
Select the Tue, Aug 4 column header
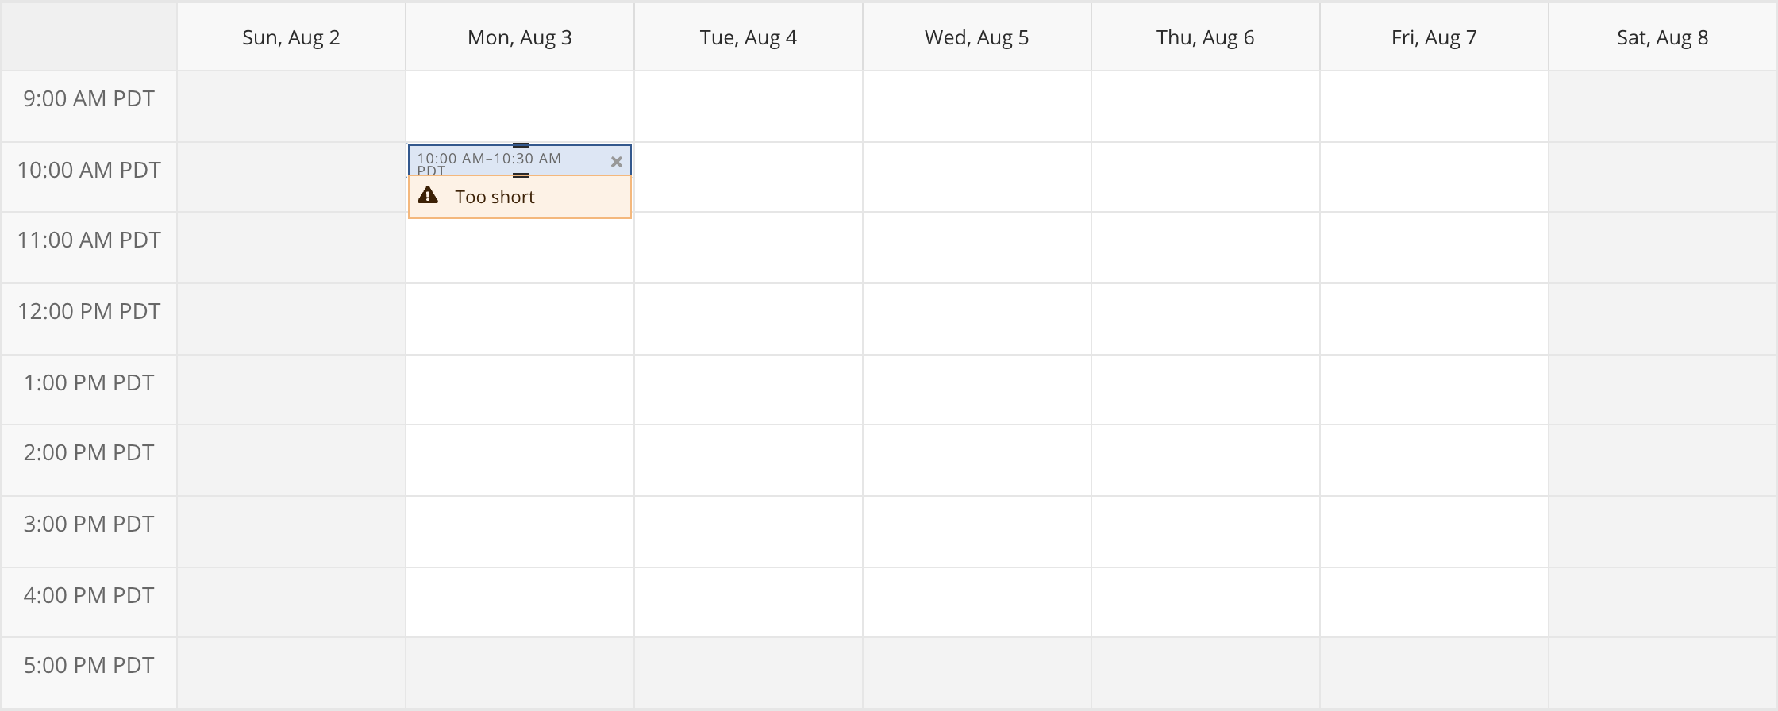[749, 37]
